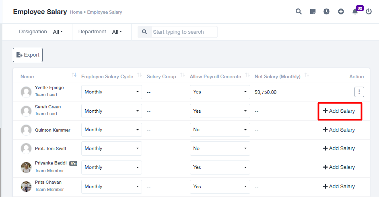This screenshot has height=197, width=379.
Task: Open salary cycle dropdown for Sarah Green
Action: [111, 111]
